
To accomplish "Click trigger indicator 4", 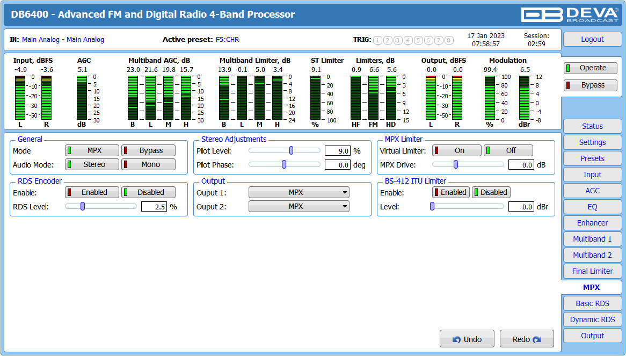I will 408,40.
